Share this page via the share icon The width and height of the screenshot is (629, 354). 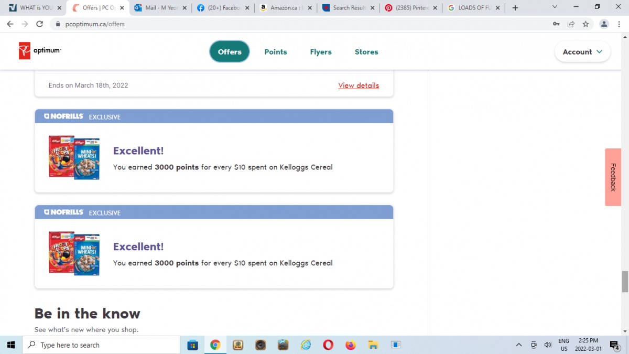(x=571, y=24)
